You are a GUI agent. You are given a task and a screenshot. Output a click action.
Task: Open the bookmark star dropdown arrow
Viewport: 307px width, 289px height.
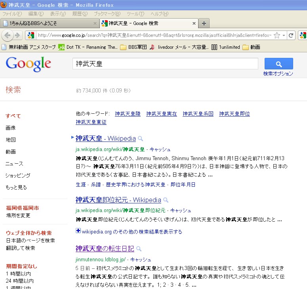(x=284, y=35)
